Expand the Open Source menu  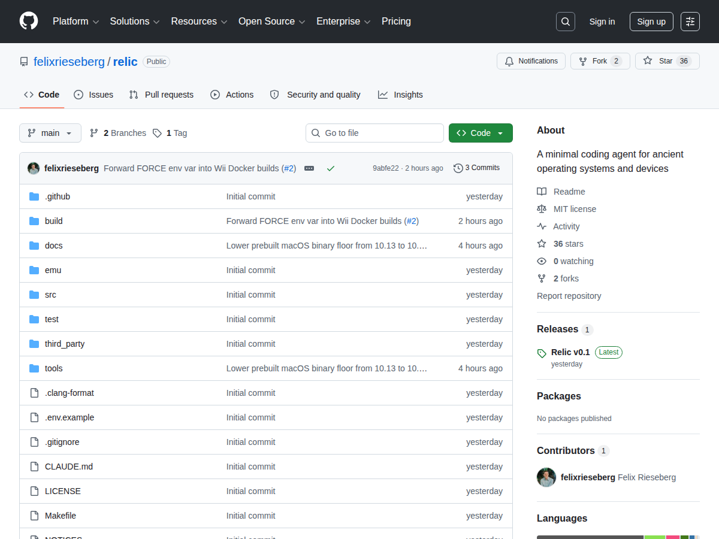pos(272,22)
